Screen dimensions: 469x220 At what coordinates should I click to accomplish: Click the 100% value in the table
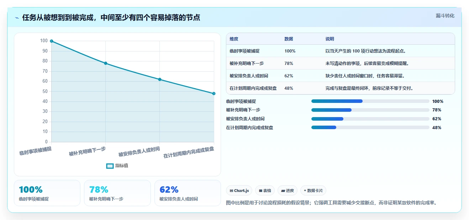click(x=290, y=51)
